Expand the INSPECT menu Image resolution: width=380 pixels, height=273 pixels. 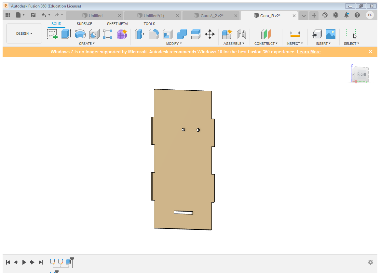pyautogui.click(x=295, y=44)
